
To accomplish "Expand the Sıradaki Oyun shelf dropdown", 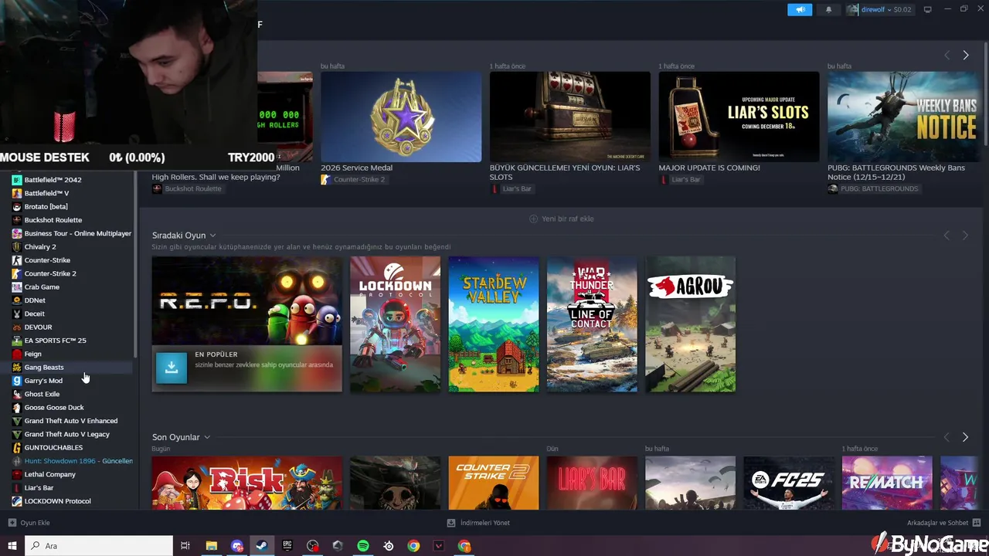I will [x=212, y=236].
